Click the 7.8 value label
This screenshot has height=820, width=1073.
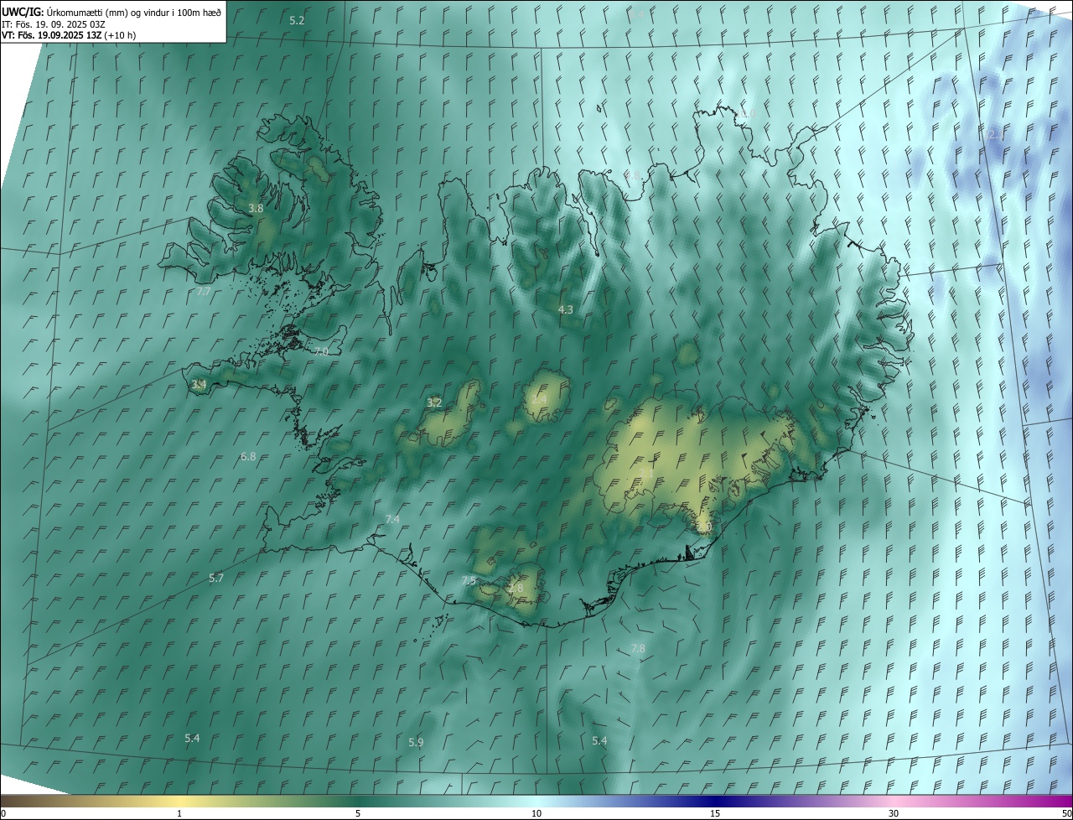(x=638, y=649)
